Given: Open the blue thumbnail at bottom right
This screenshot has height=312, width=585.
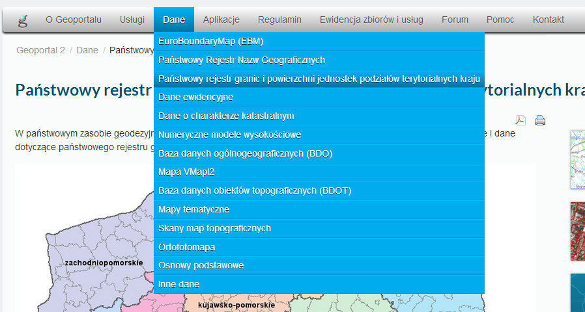Looking at the screenshot, I should (578, 292).
